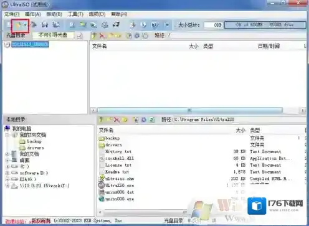Click the Information (i) toolbar icon
The image size is (309, 226).
[x=143, y=25]
